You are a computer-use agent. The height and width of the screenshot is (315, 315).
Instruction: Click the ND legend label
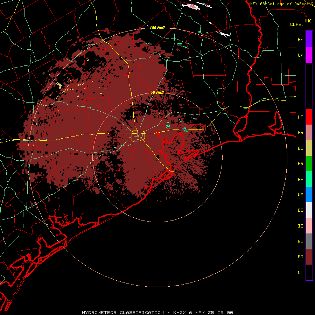tap(300, 273)
